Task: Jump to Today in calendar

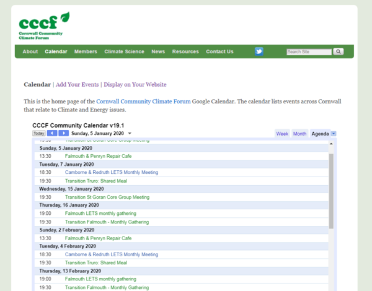Action: point(38,133)
